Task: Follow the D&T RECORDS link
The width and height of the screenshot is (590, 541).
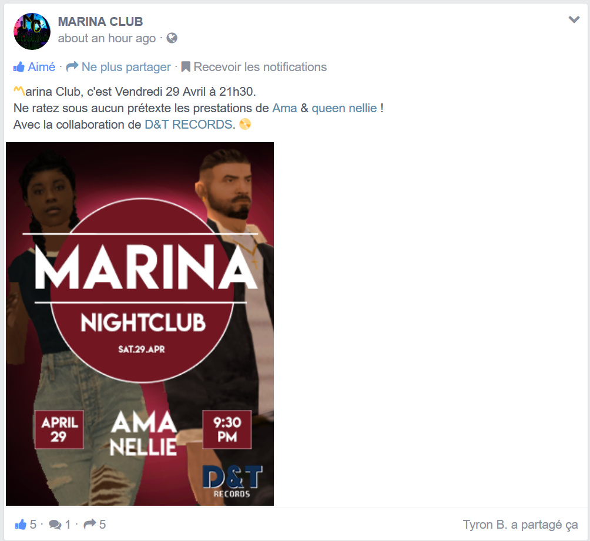Action: click(189, 125)
